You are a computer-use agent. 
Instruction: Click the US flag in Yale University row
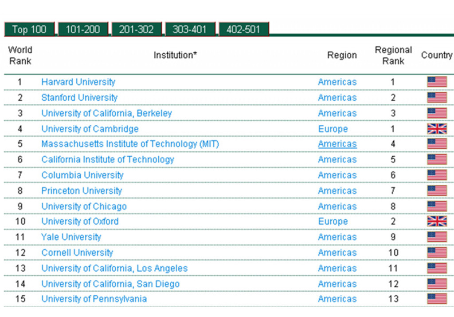[x=437, y=237]
